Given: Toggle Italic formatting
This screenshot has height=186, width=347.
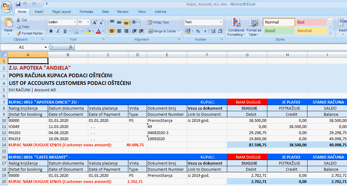Looking at the screenshot, I should tap(58, 31).
